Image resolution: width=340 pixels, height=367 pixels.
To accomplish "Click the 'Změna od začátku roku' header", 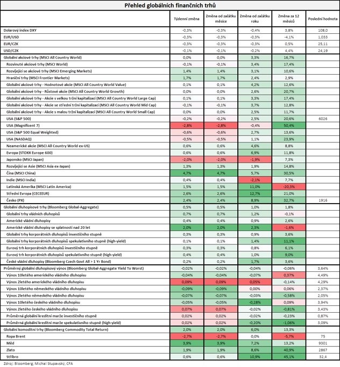I will pos(254,19).
